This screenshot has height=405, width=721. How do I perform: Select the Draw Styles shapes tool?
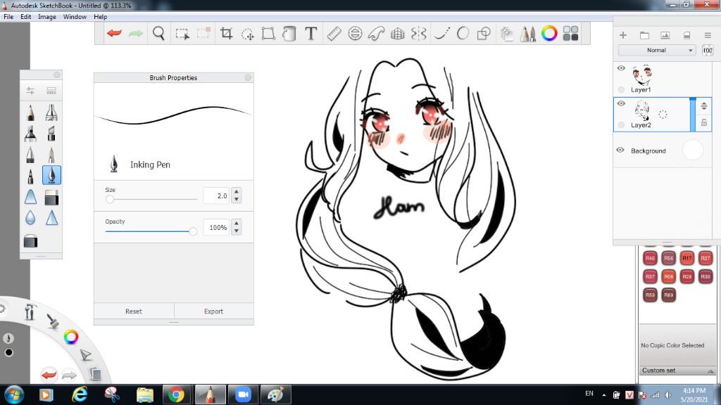point(484,34)
